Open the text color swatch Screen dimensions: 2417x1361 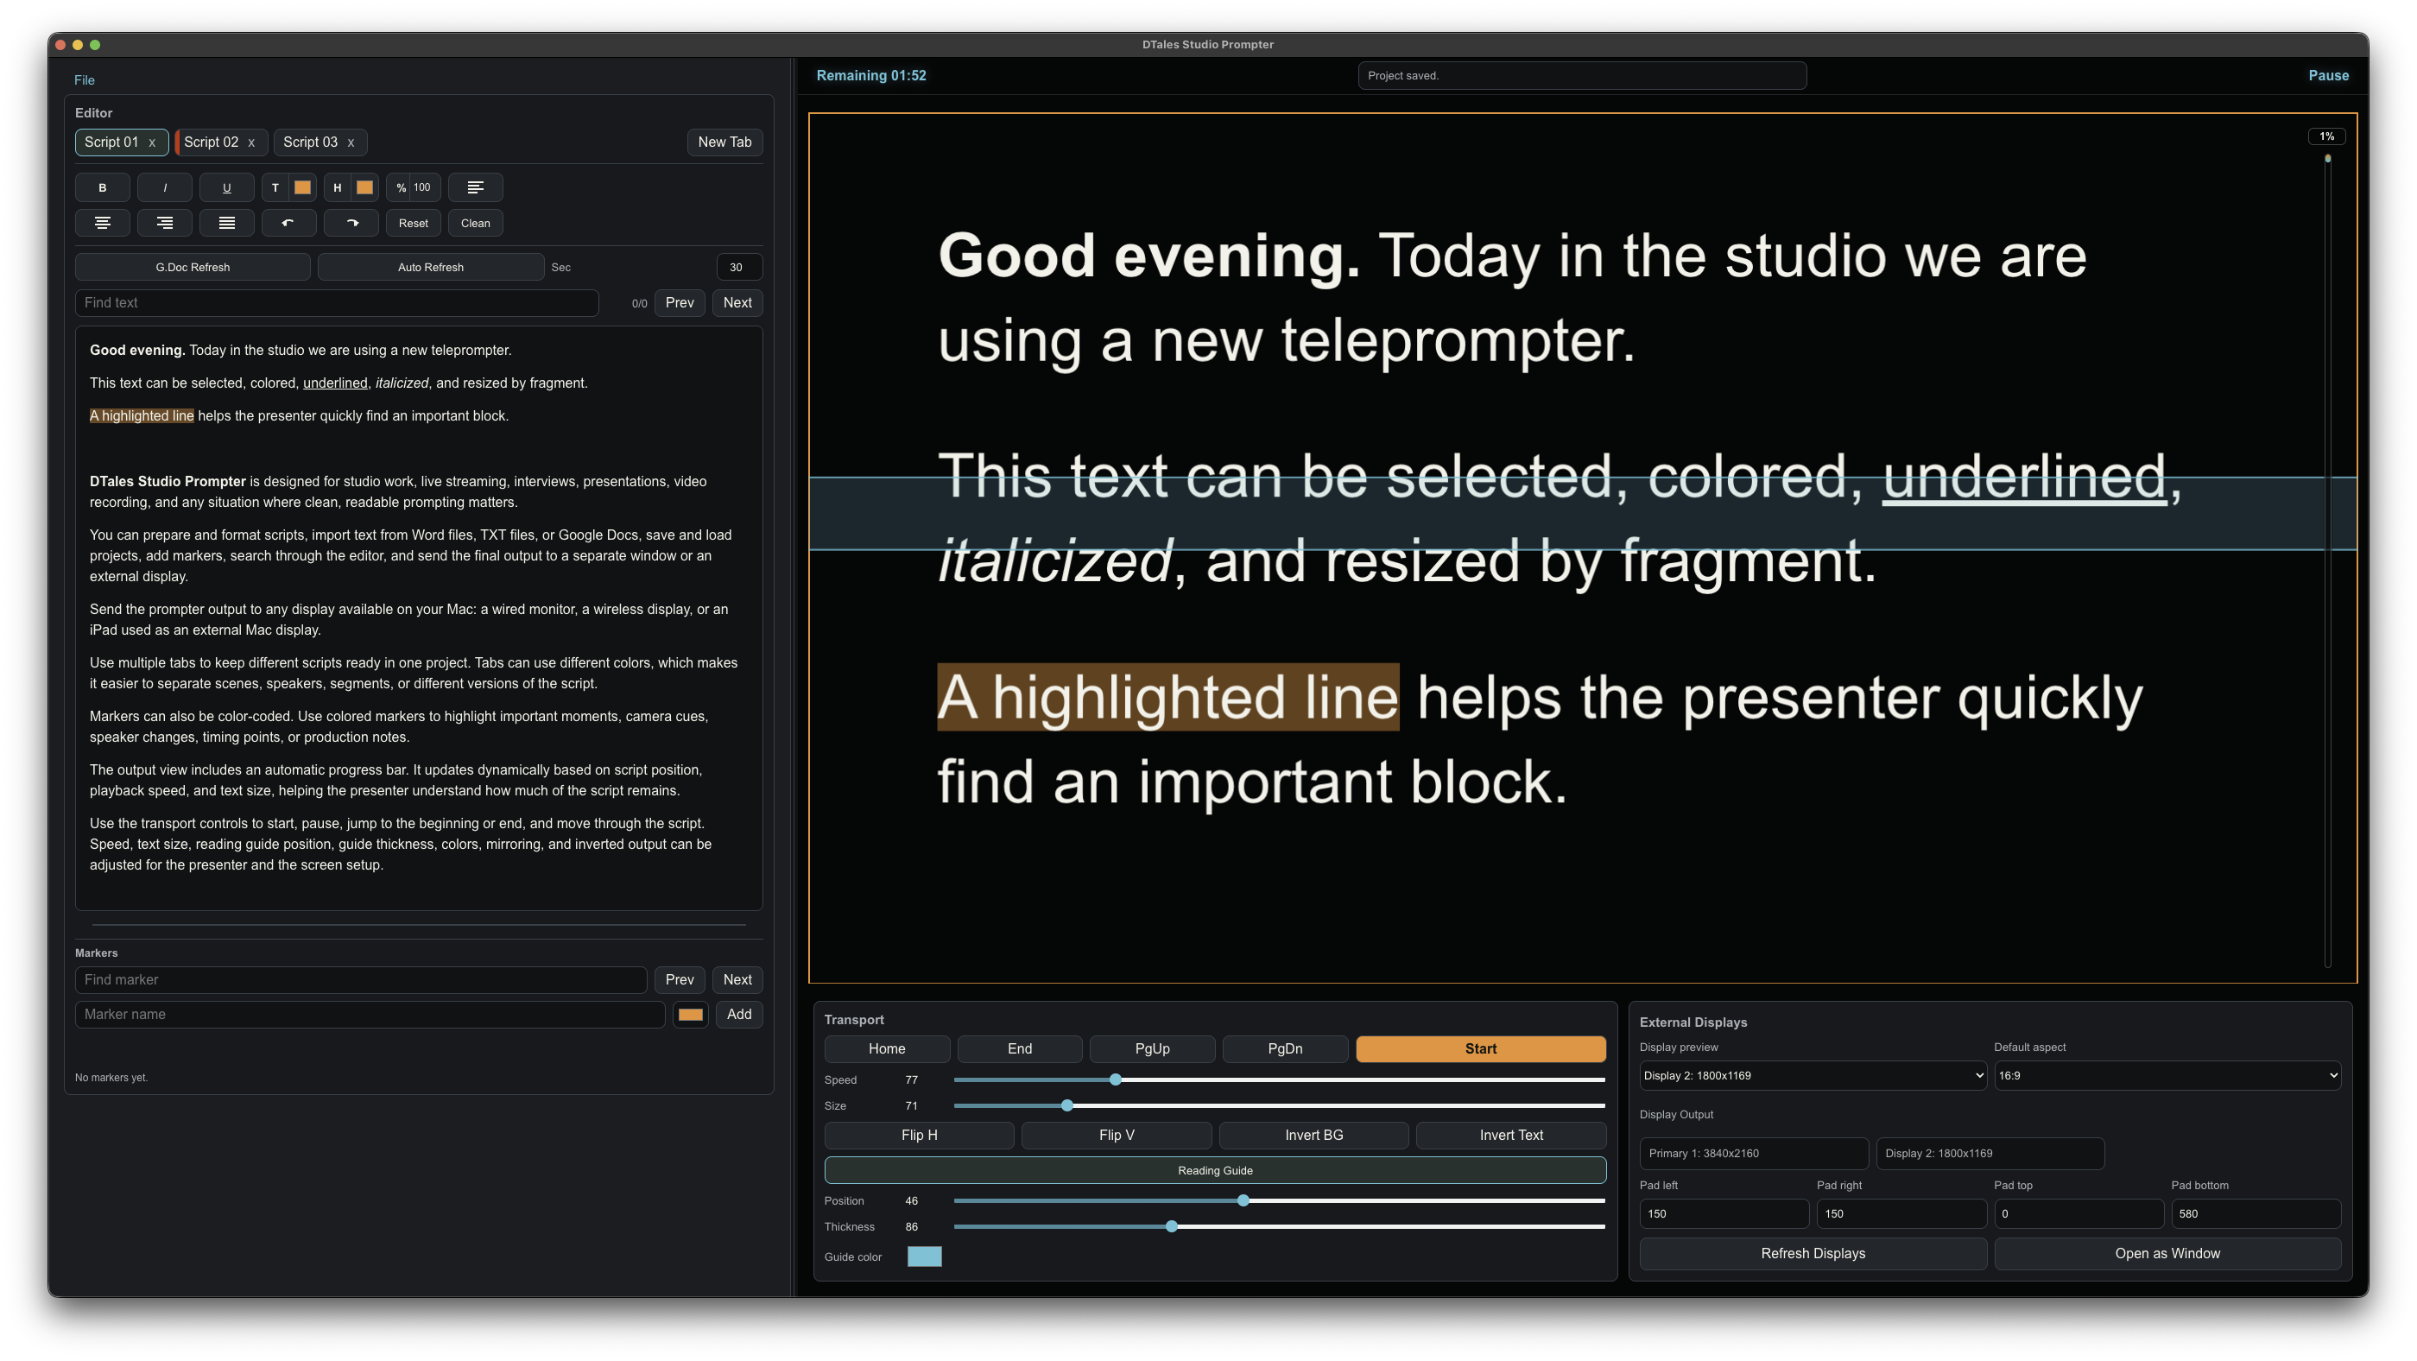tap(302, 187)
